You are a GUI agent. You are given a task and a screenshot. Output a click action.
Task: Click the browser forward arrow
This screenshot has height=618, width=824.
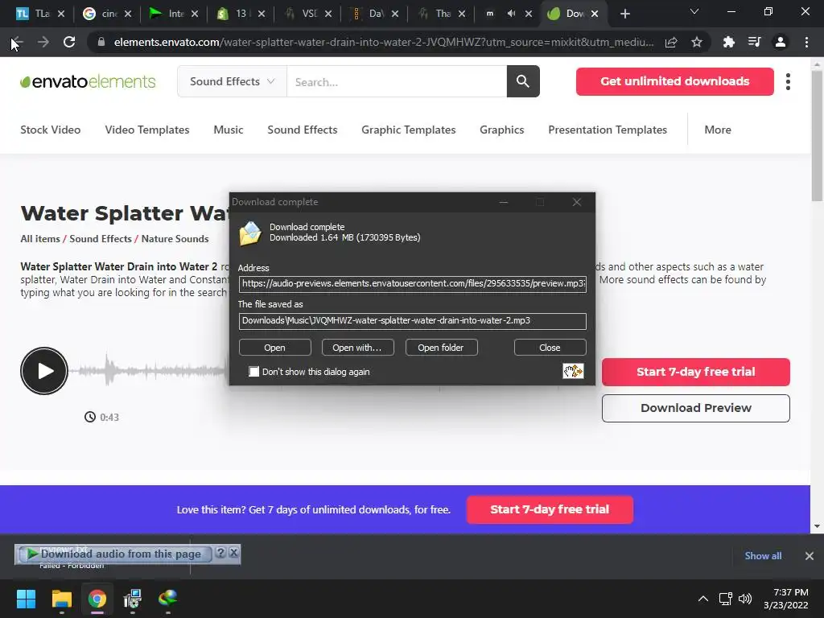(43, 42)
